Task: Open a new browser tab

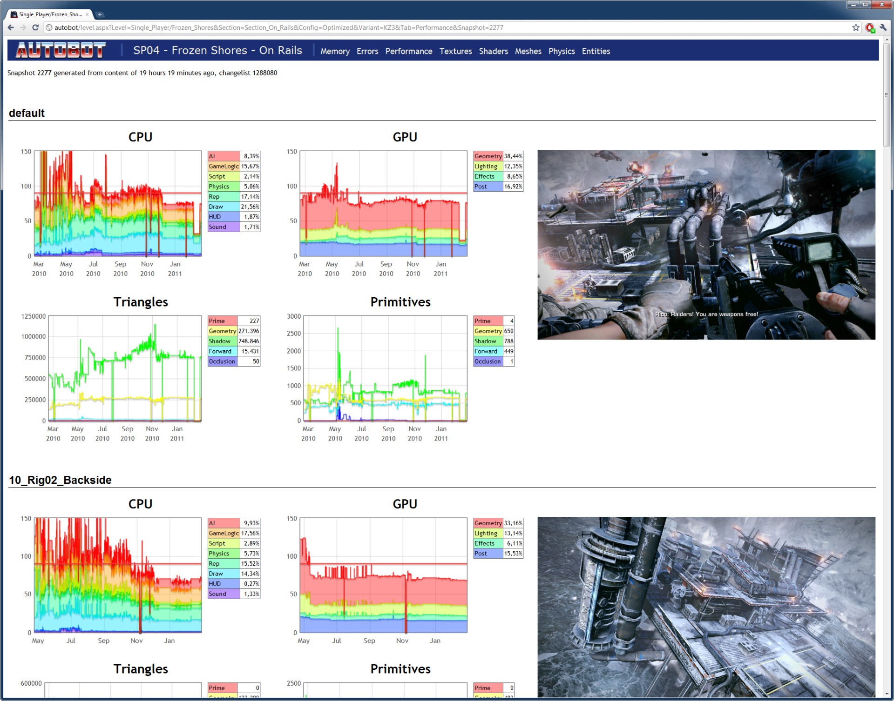Action: click(100, 14)
